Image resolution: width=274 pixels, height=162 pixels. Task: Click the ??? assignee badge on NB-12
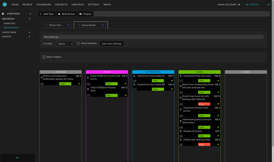89,95
